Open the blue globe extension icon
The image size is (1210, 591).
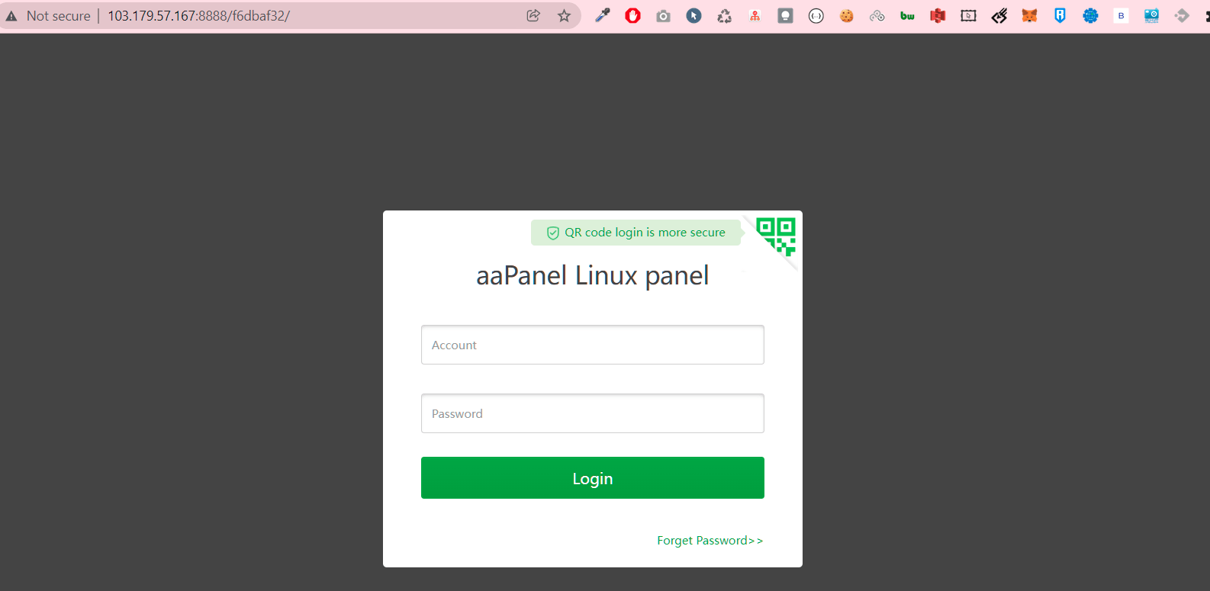(x=1090, y=16)
